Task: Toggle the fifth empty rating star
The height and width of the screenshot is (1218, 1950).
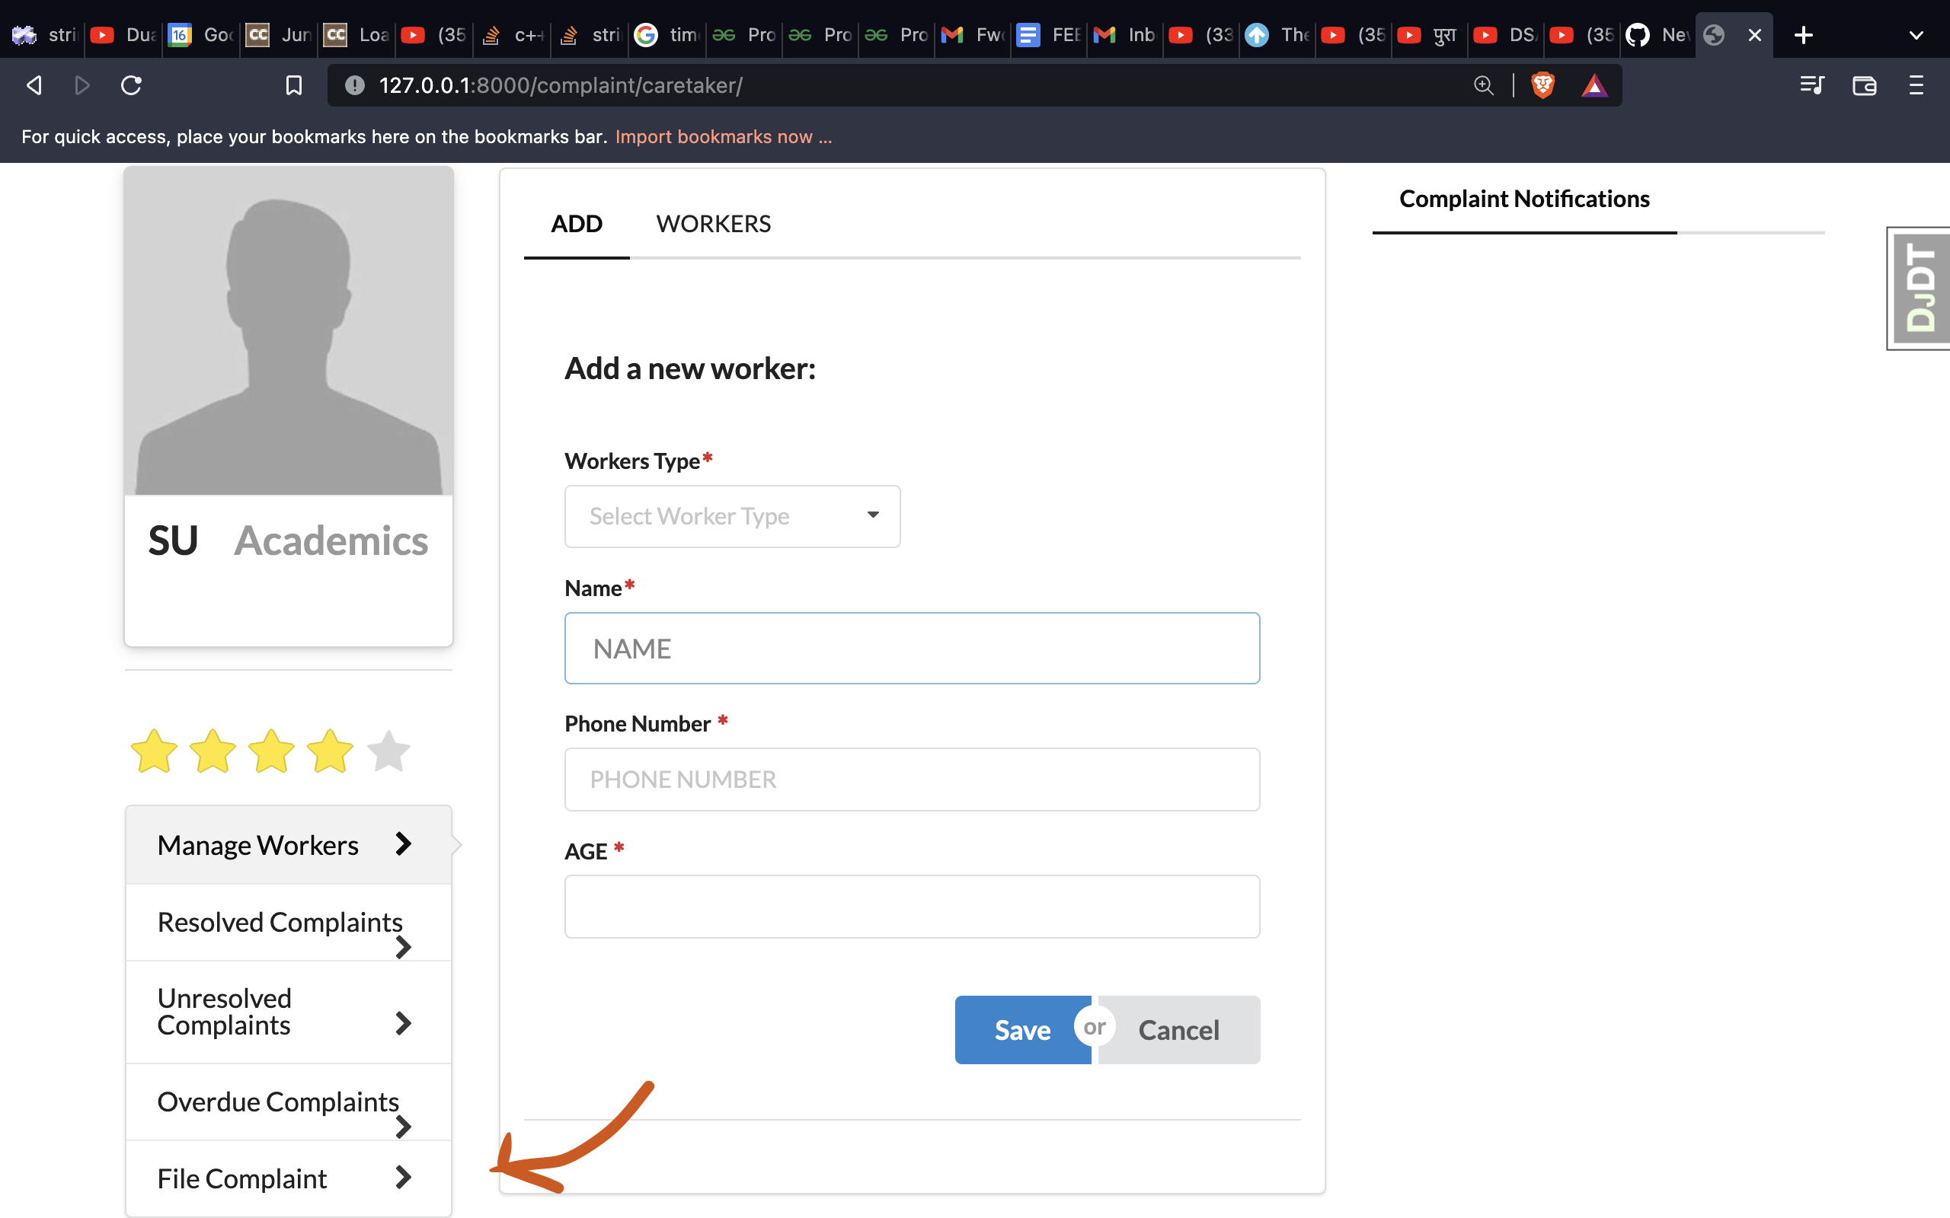Action: 388,751
